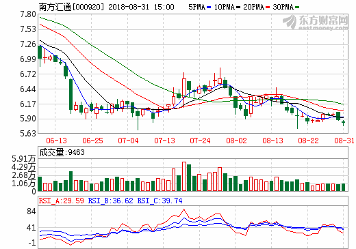Click the 08-22 date label
Screen dimensions: 356x249
(x=308, y=141)
